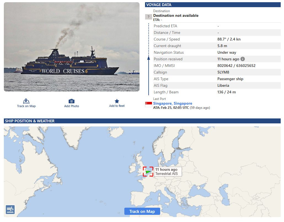Click the Add Photo text label
Viewport: 284px width, 222px height.
71,106
